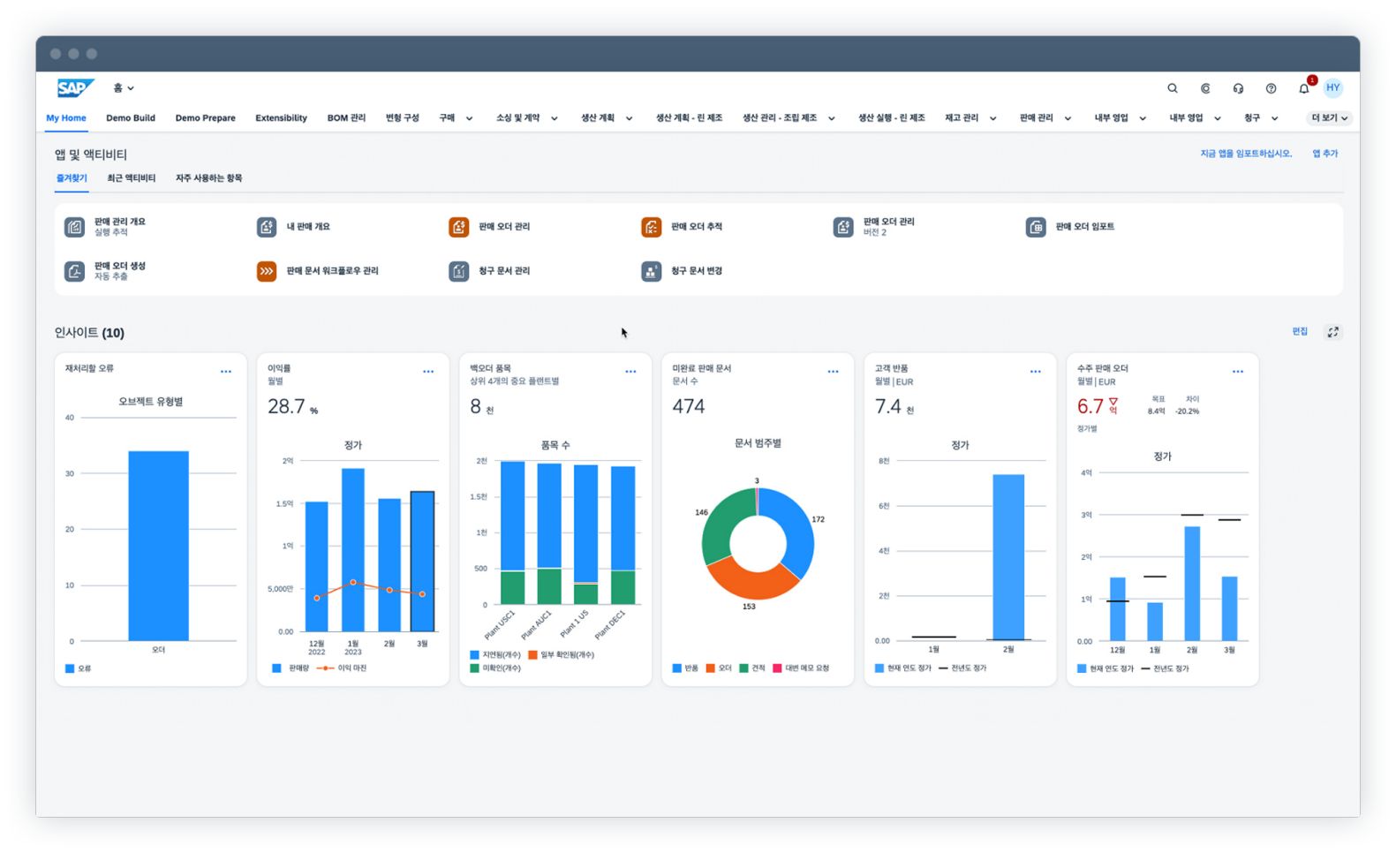Image resolution: width=1396 pixels, height=853 pixels.
Task: Open 판매 오더 추적 app tile
Action: (683, 227)
